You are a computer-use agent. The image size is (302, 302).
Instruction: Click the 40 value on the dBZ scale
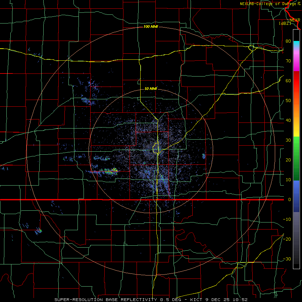[288, 120]
